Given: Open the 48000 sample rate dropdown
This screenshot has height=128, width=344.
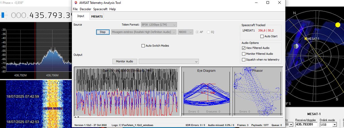Looking at the screenshot, I should 185,32.
